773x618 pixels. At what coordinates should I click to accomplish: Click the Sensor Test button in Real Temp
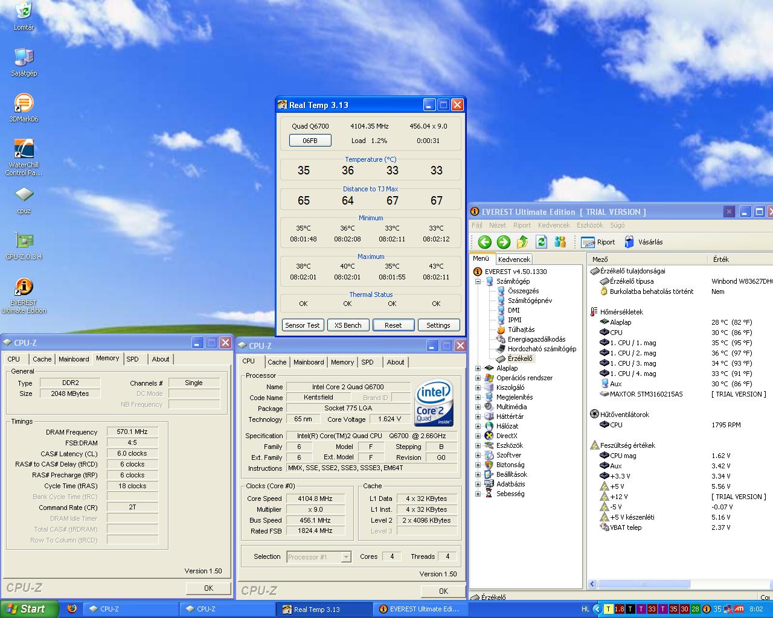303,325
